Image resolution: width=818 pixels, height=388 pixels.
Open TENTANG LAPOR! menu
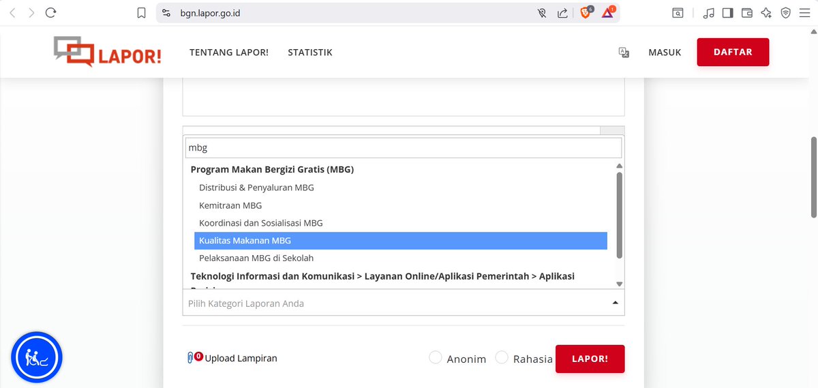229,53
